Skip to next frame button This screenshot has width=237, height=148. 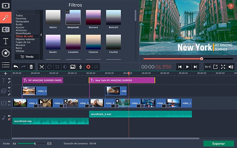click(x=195, y=67)
